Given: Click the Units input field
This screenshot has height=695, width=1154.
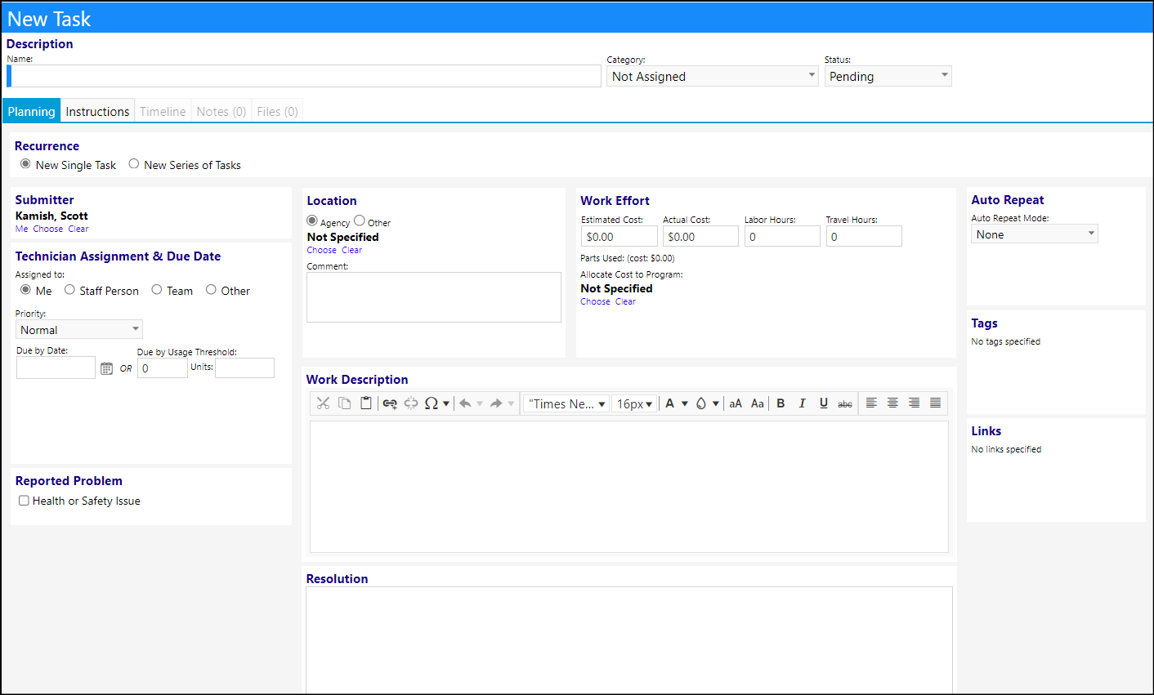Looking at the screenshot, I should pyautogui.click(x=244, y=368).
